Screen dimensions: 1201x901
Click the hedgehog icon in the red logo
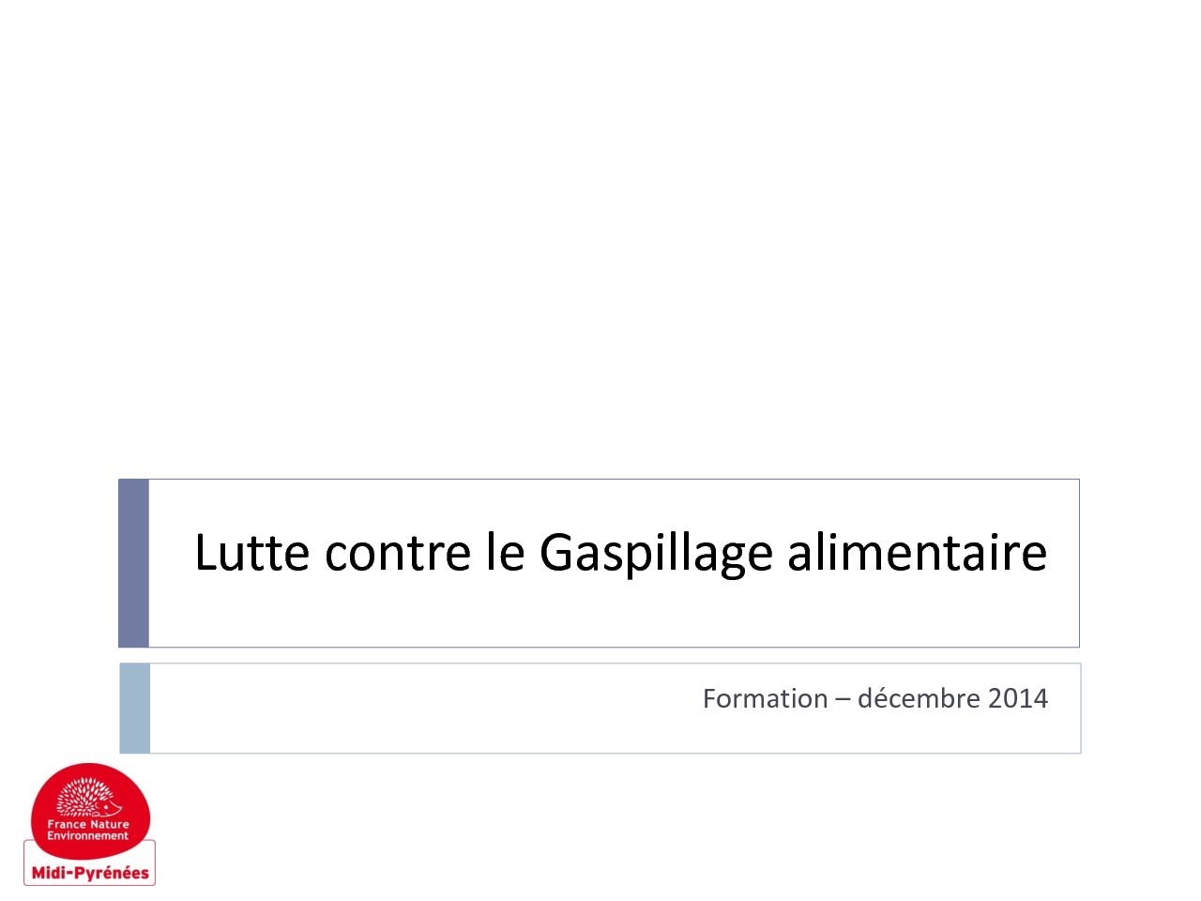[89, 796]
